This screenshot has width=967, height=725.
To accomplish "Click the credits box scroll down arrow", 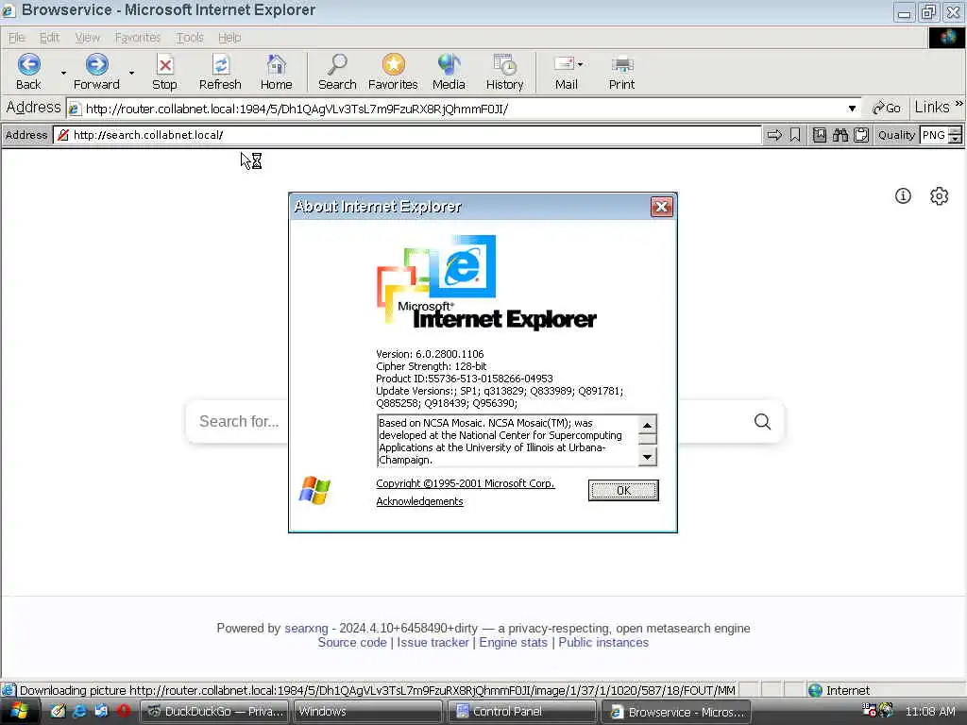I will [647, 457].
